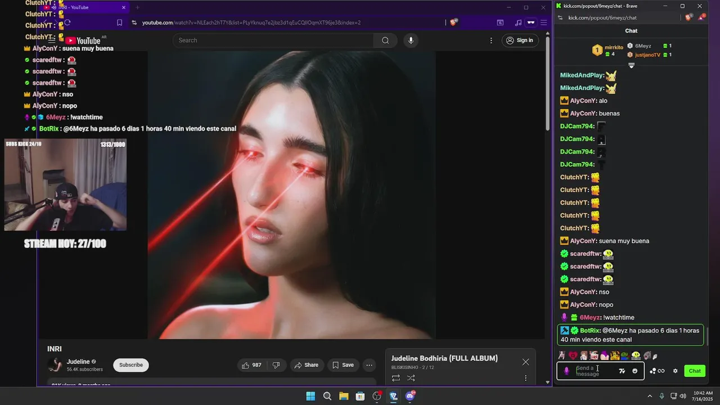The width and height of the screenshot is (720, 405).
Task: Open volume control in system tray
Action: (683, 396)
